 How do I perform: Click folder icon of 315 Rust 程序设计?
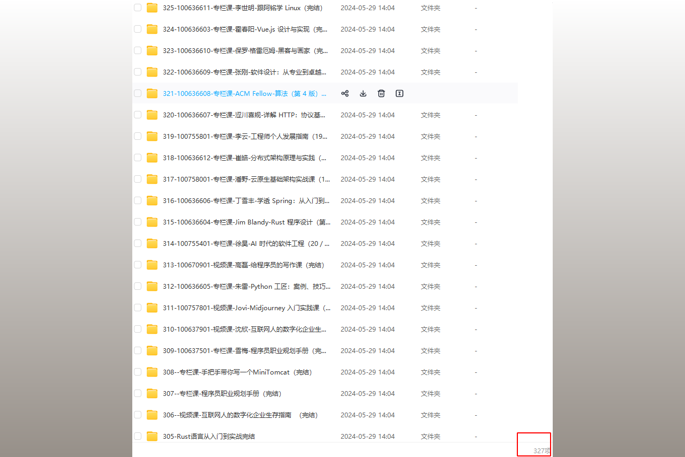coord(152,222)
